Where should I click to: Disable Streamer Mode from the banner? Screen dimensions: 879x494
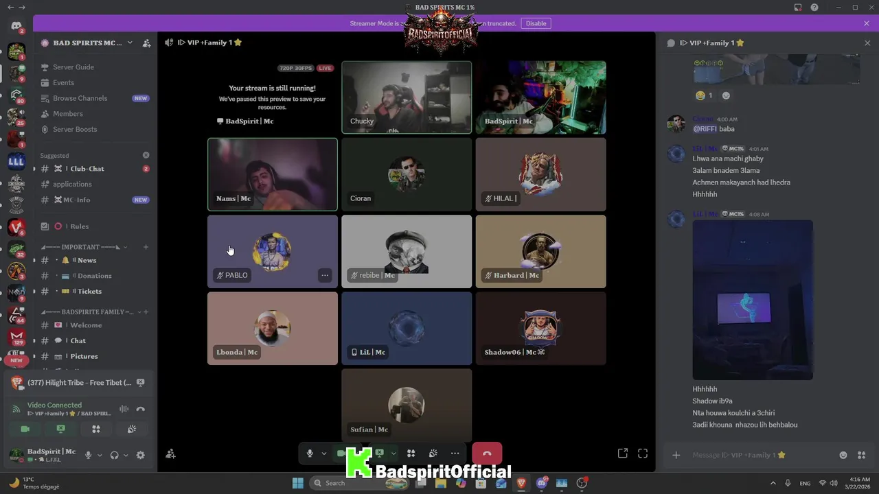[x=536, y=23]
